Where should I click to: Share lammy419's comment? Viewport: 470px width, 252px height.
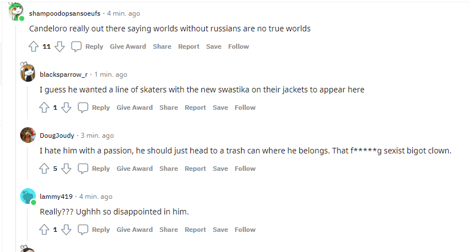[168, 230]
